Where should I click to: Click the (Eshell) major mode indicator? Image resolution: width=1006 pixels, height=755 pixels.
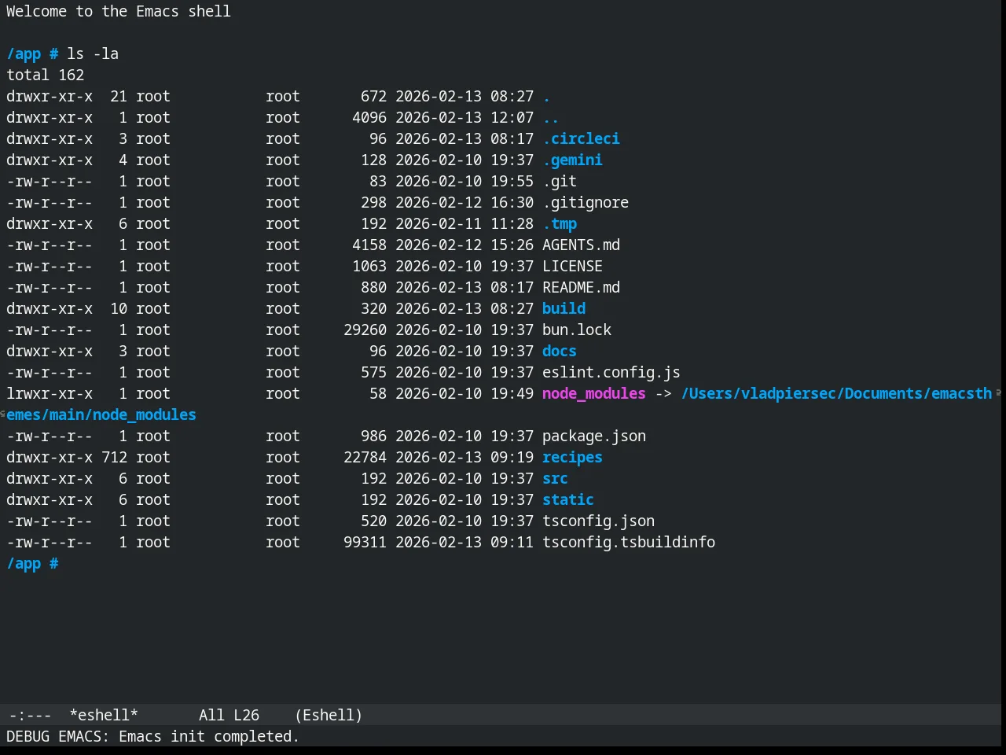coord(329,715)
